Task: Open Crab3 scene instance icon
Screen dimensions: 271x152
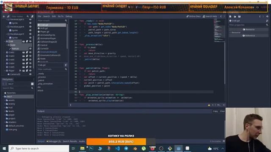Action: (x=24, y=56)
